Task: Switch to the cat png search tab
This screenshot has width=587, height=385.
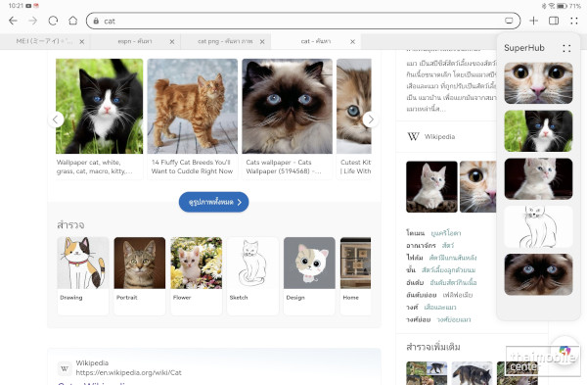Action: [225, 41]
